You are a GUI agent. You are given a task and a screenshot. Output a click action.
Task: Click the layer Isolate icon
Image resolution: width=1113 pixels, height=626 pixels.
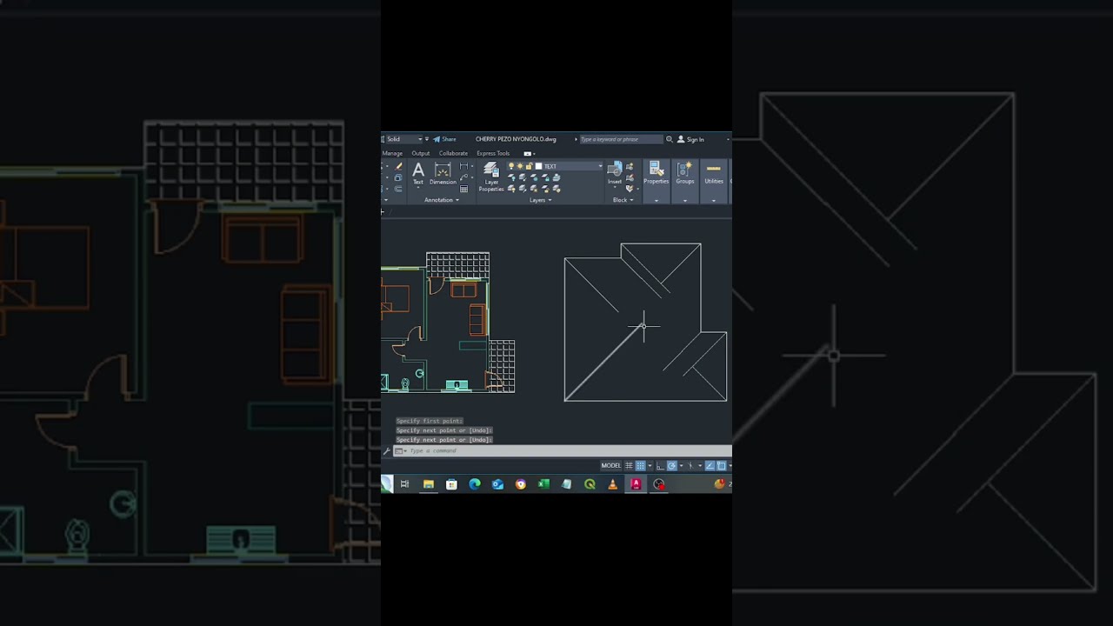tap(523, 177)
